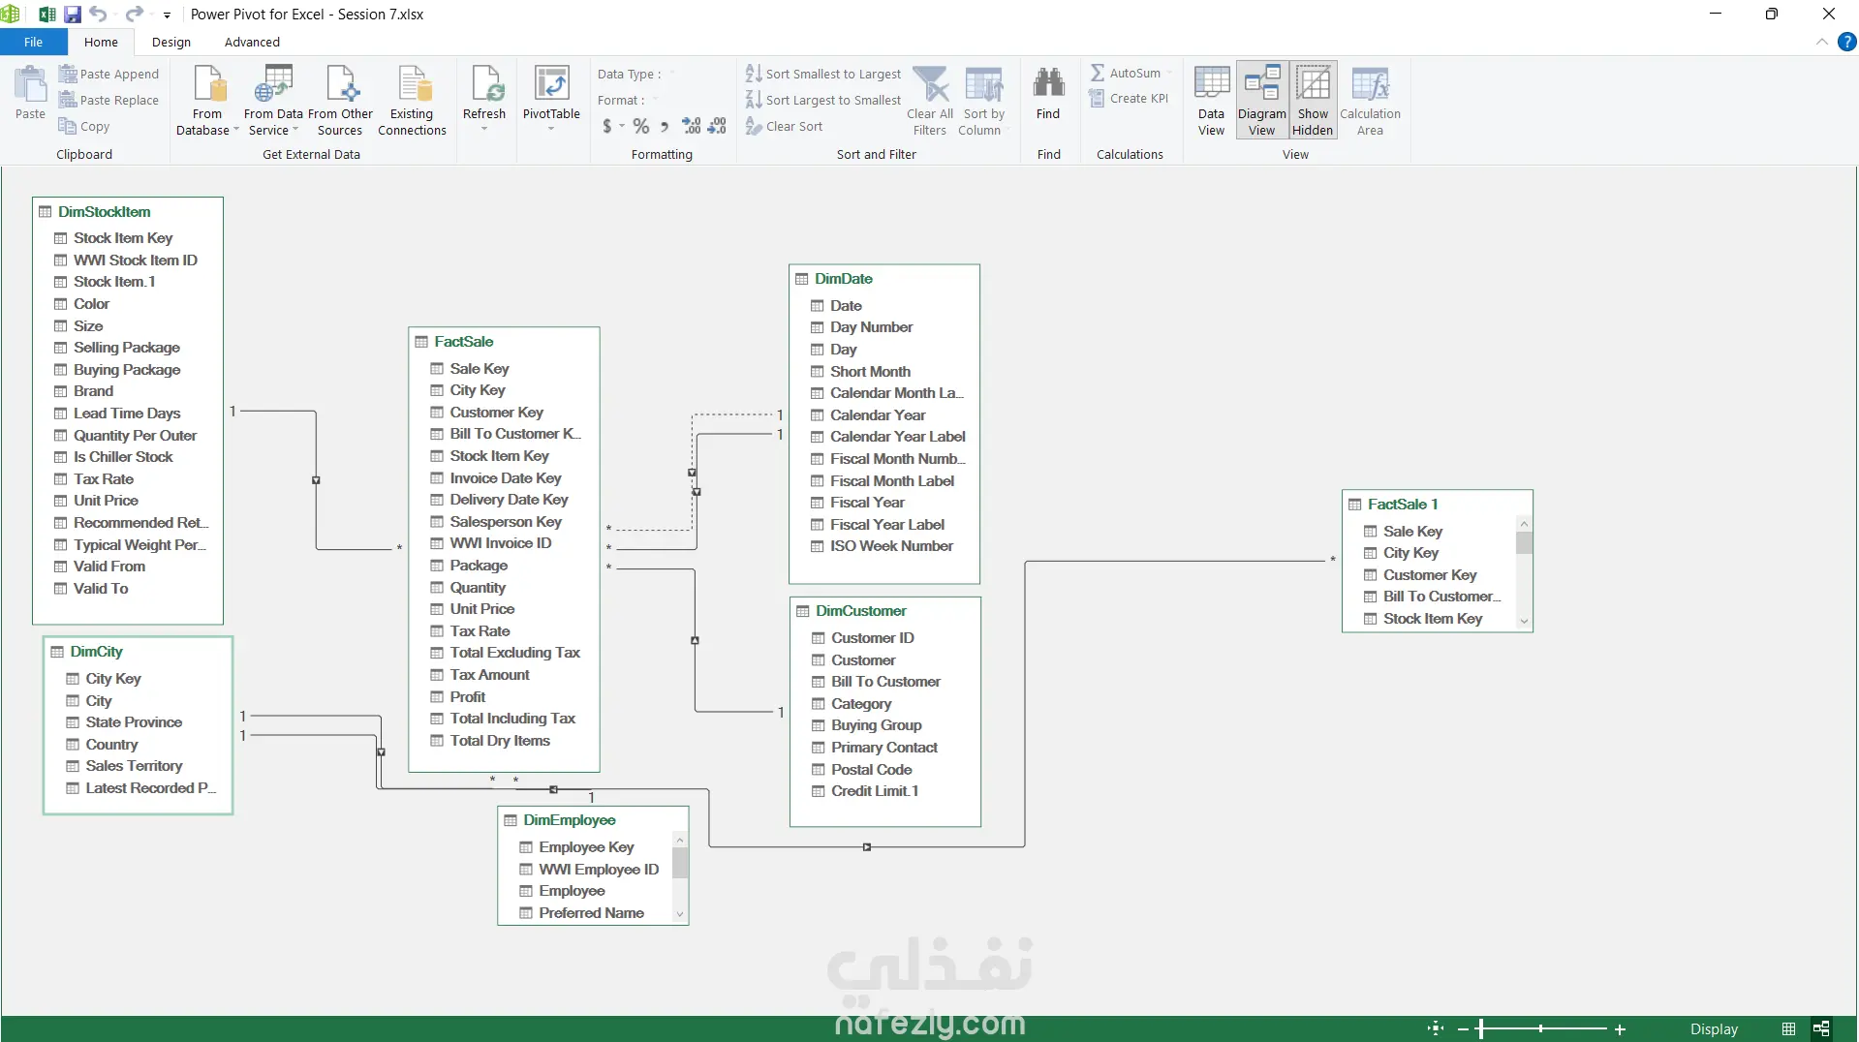1859x1042 pixels.
Task: Click Fit to Screen icon in status bar
Action: click(x=1436, y=1028)
